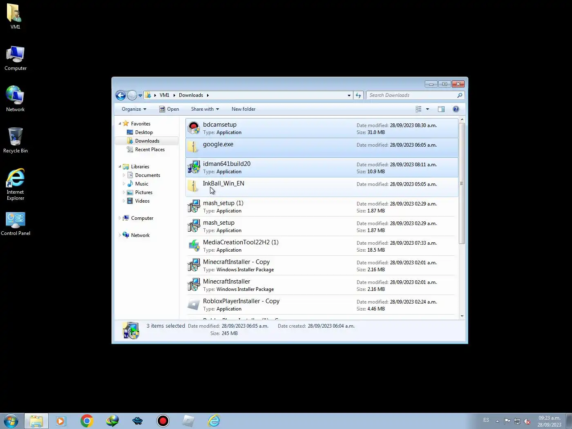This screenshot has width=572, height=429.
Task: Click the forward navigation arrow
Action: (x=132, y=95)
